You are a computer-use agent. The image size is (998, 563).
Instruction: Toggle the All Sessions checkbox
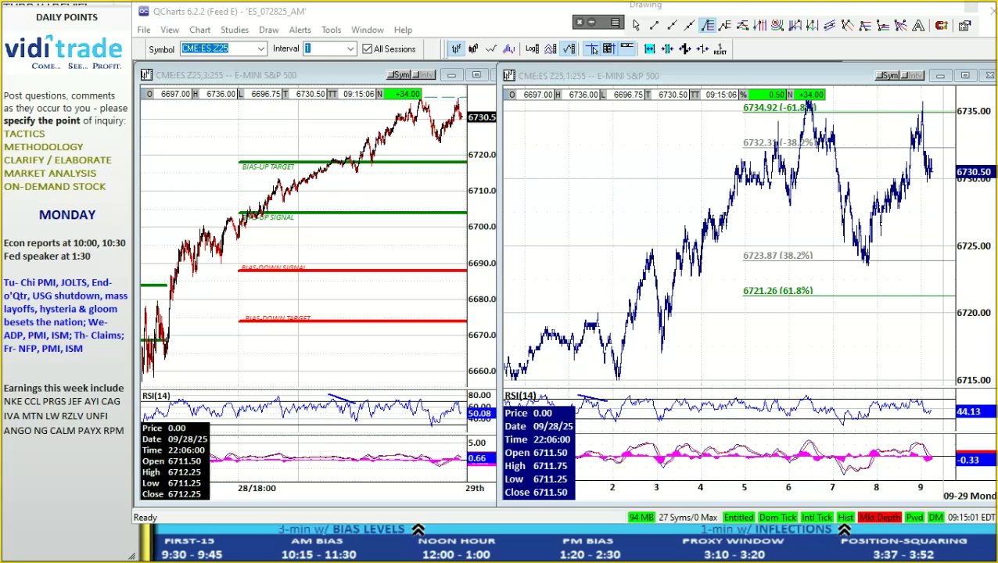click(x=367, y=48)
